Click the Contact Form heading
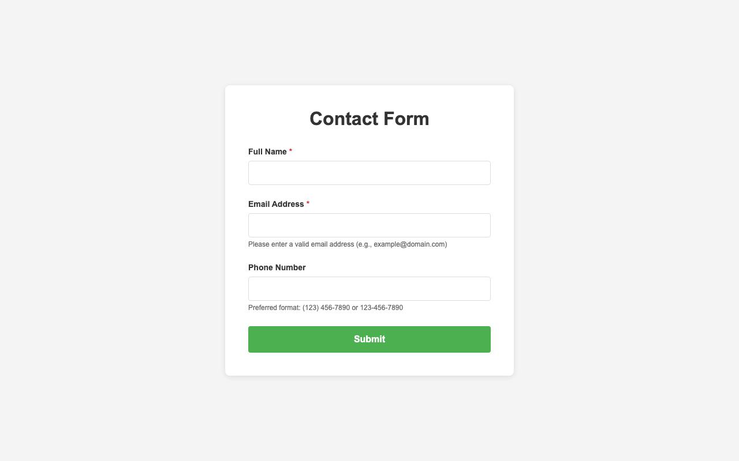The height and width of the screenshot is (461, 739). tap(369, 119)
